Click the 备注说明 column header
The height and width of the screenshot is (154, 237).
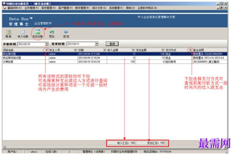(210, 50)
